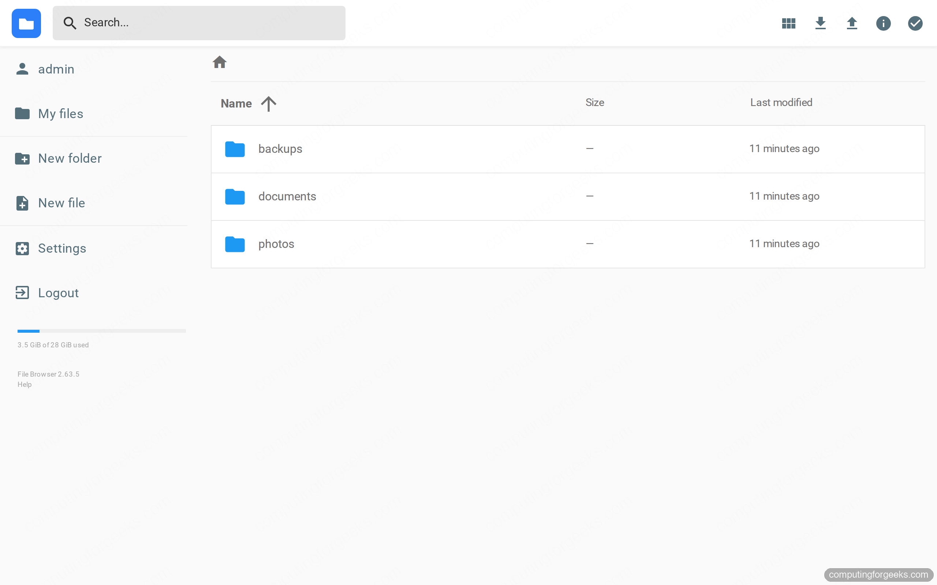Toggle sort direction arrow beside Name
This screenshot has width=937, height=585.
(268, 103)
